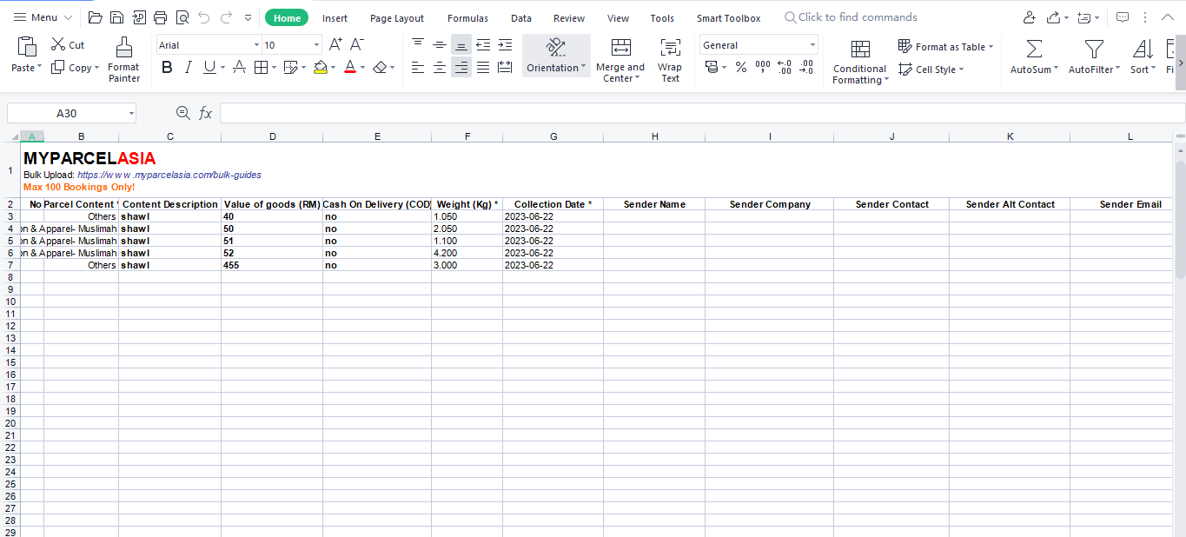Image resolution: width=1186 pixels, height=537 pixels.
Task: Open Format as Table dropdown
Action: click(x=945, y=47)
